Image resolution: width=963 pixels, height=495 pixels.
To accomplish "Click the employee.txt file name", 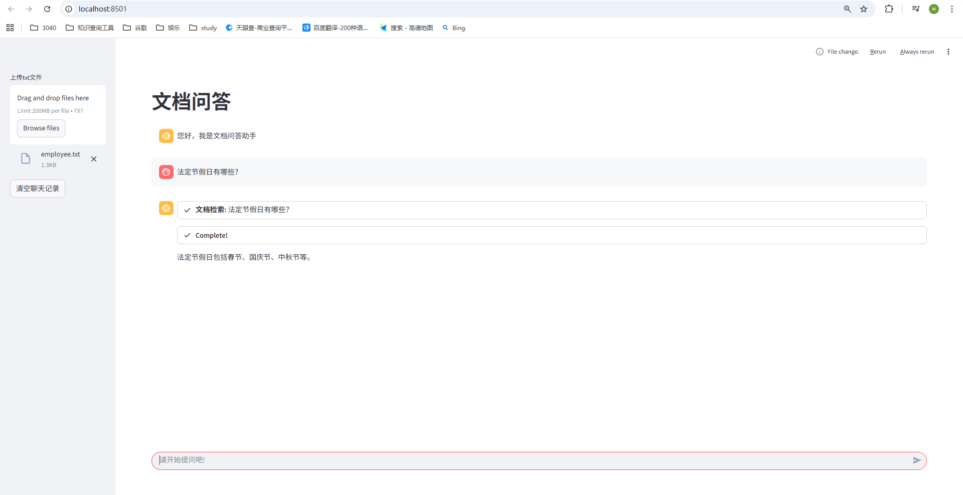I will pyautogui.click(x=61, y=154).
